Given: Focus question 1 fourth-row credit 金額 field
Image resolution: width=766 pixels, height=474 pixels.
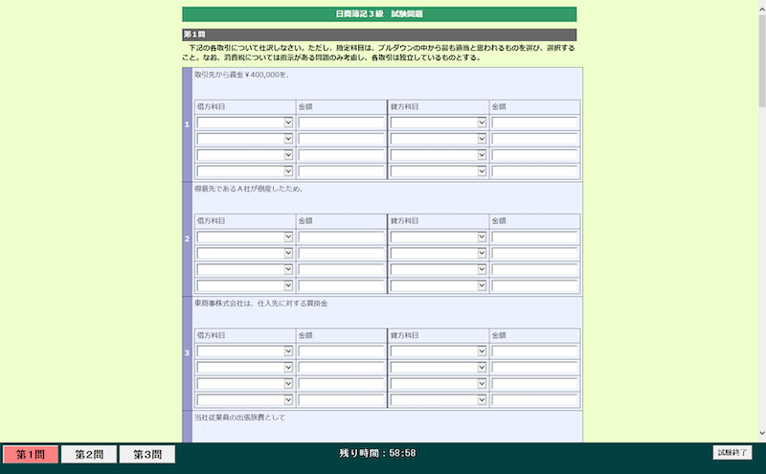Looking at the screenshot, I should pos(535,171).
